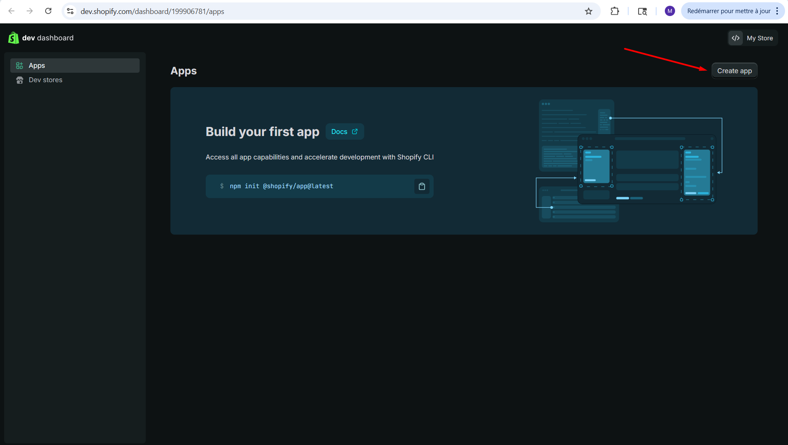788x445 pixels.
Task: Open the Chrome profile avatar M
Action: 670,11
